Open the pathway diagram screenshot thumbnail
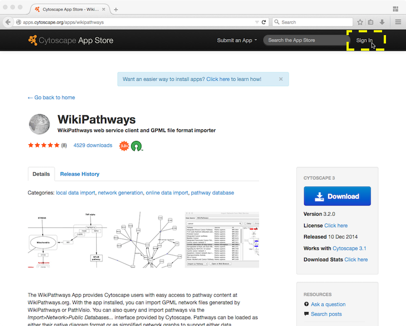Viewport: 406px width, 326px height. (67, 240)
